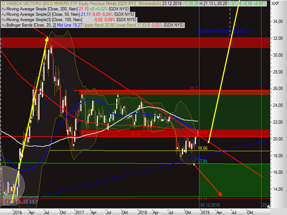
Task: Click the 16,00 price scale value
Action: pyautogui.click(x=278, y=172)
